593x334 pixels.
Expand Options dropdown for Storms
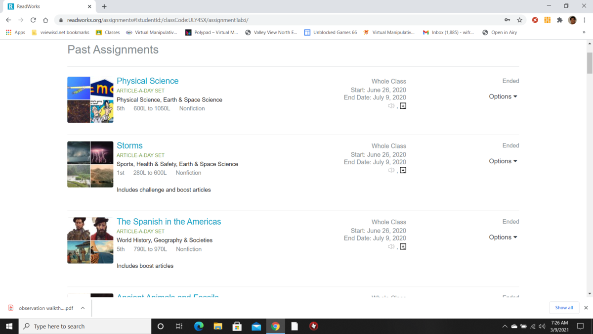pos(503,161)
